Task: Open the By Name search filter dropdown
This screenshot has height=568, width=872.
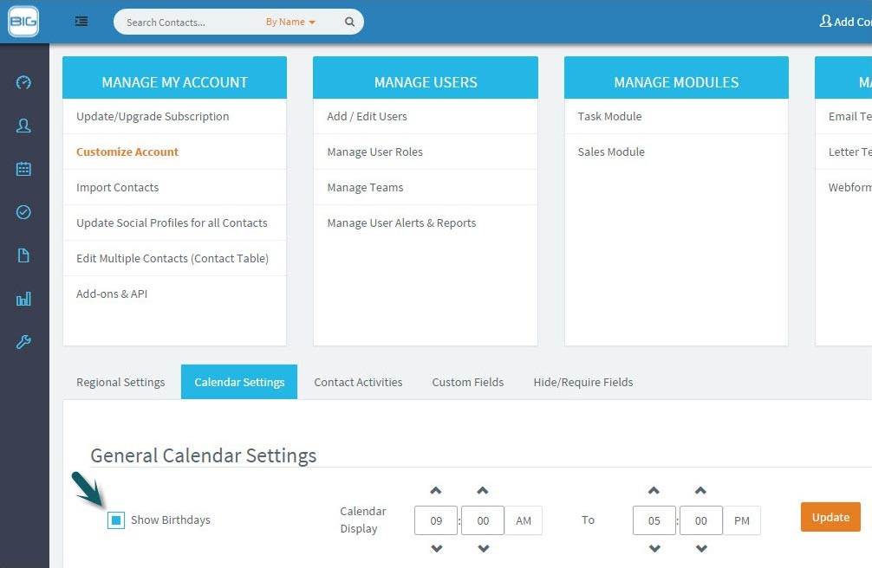Action: point(290,22)
